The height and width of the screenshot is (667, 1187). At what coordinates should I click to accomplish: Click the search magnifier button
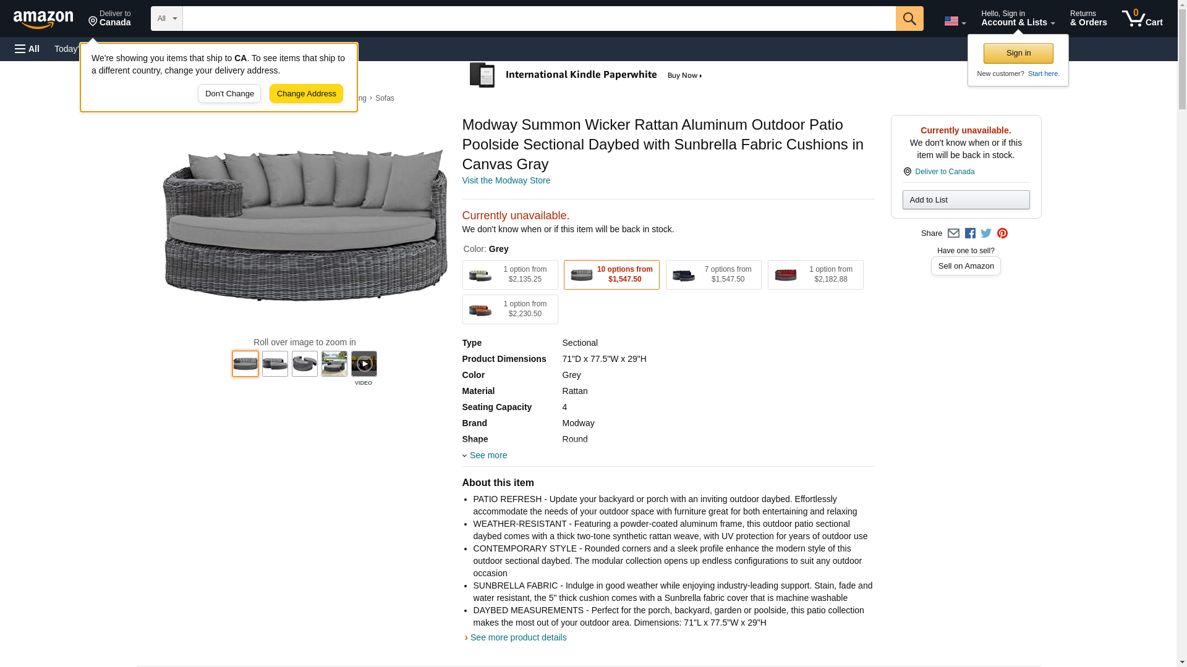[x=909, y=19]
